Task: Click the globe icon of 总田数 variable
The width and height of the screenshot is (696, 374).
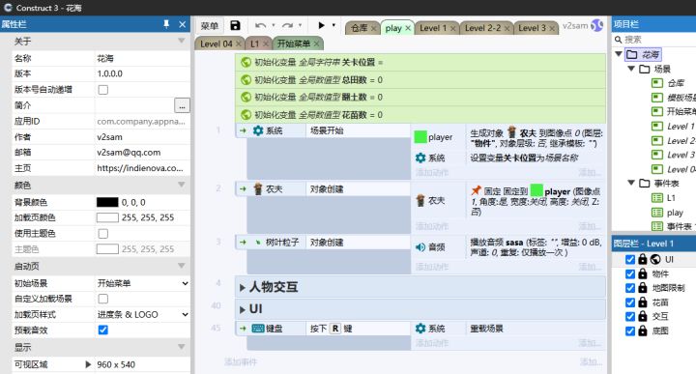Action: [246, 80]
